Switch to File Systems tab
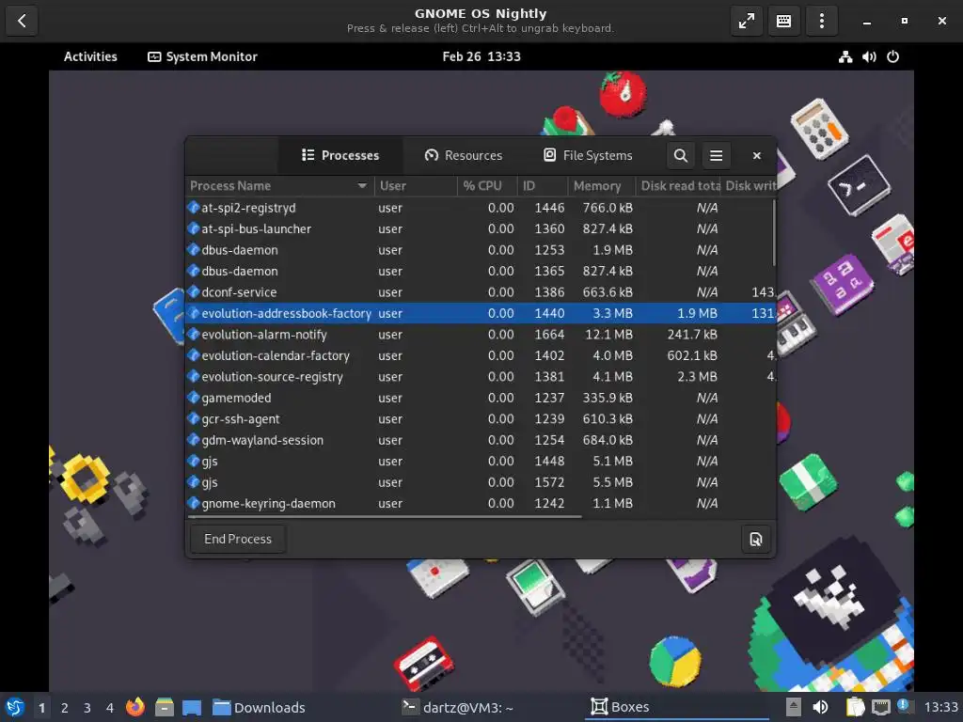The image size is (963, 722). click(x=589, y=155)
